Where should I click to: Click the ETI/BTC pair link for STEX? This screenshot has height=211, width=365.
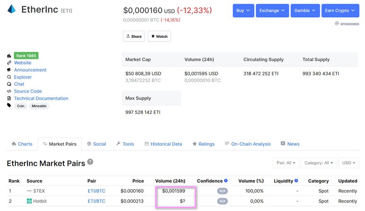click(x=96, y=191)
